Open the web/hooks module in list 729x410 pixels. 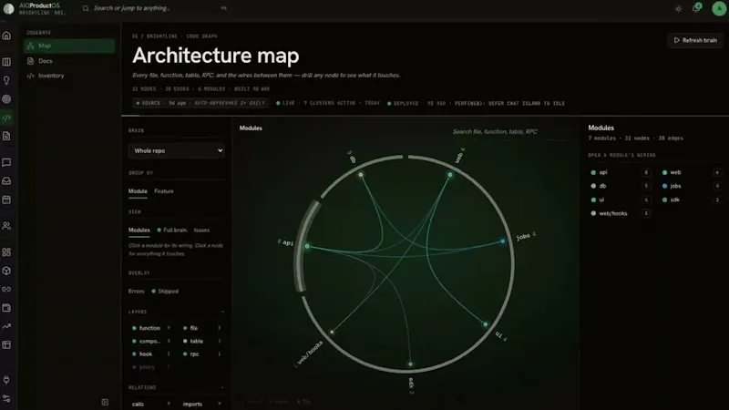620,213
